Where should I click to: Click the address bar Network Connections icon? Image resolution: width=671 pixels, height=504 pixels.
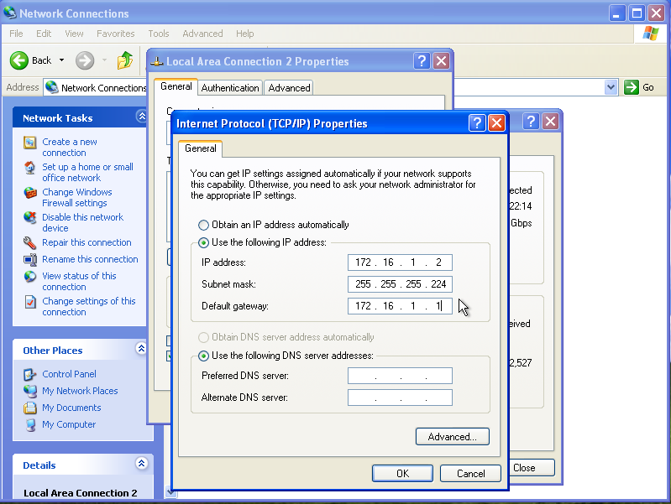click(52, 87)
